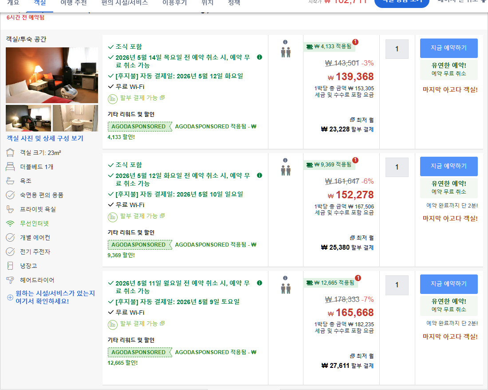This screenshot has width=488, height=390.
Task: Click ₩ 9,369 적용됨 coupon badge
Action: coord(329,165)
